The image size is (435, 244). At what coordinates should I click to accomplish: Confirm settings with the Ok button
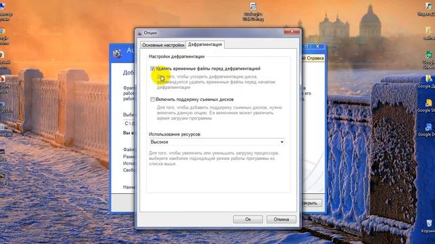tap(247, 220)
